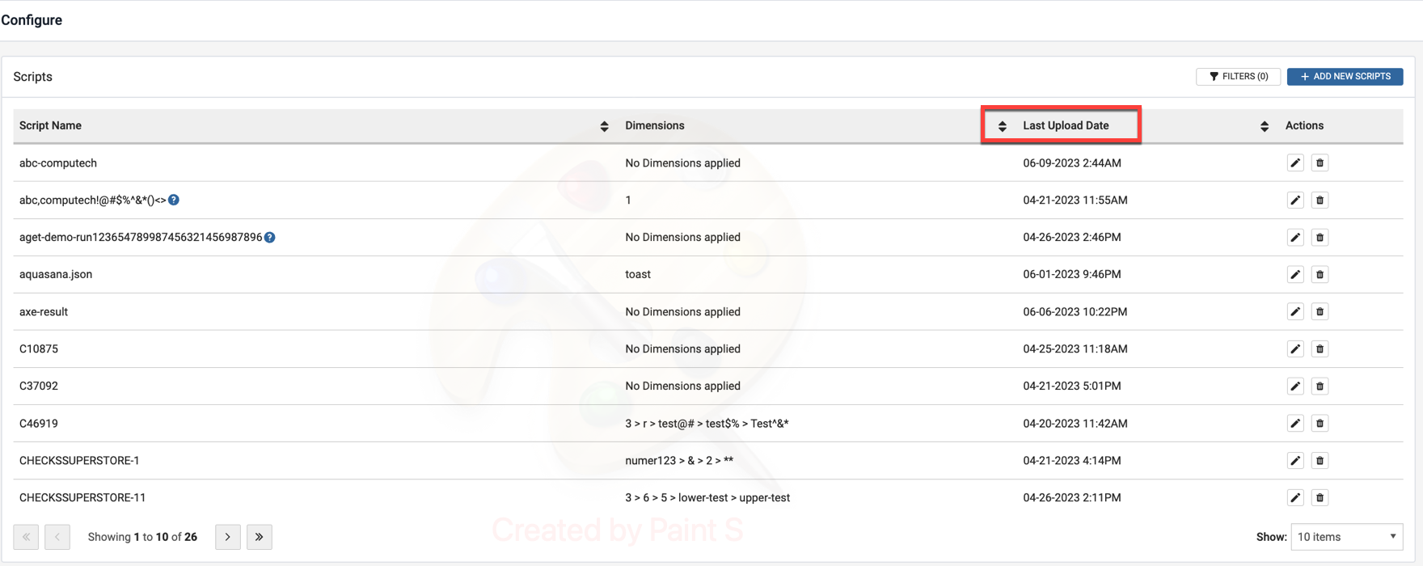
Task: Select the C10875 script name
Action: coord(39,349)
